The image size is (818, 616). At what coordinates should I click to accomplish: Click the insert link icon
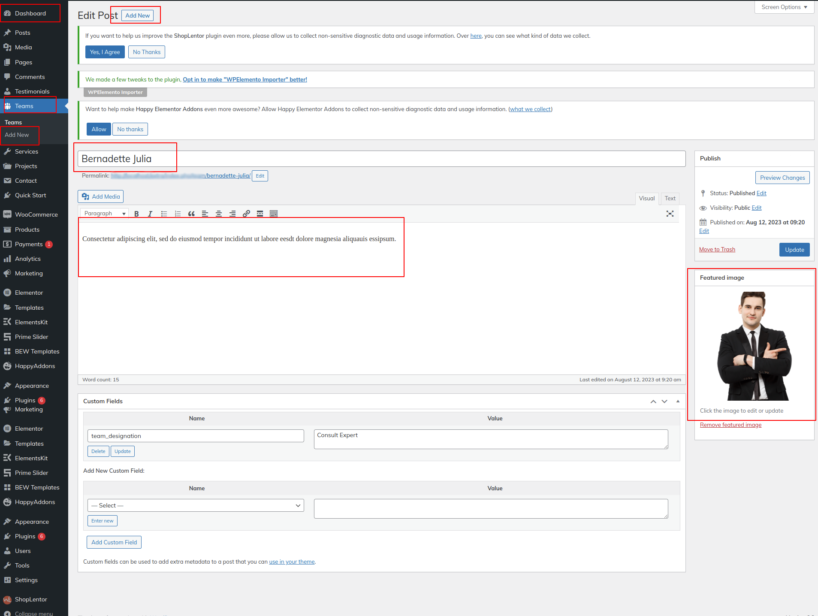246,214
